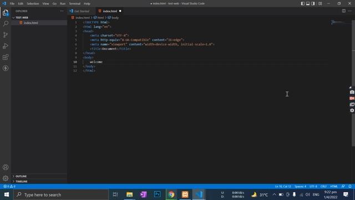Open Photoshop from the taskbar
This screenshot has width=355, height=200.
[x=157, y=194]
